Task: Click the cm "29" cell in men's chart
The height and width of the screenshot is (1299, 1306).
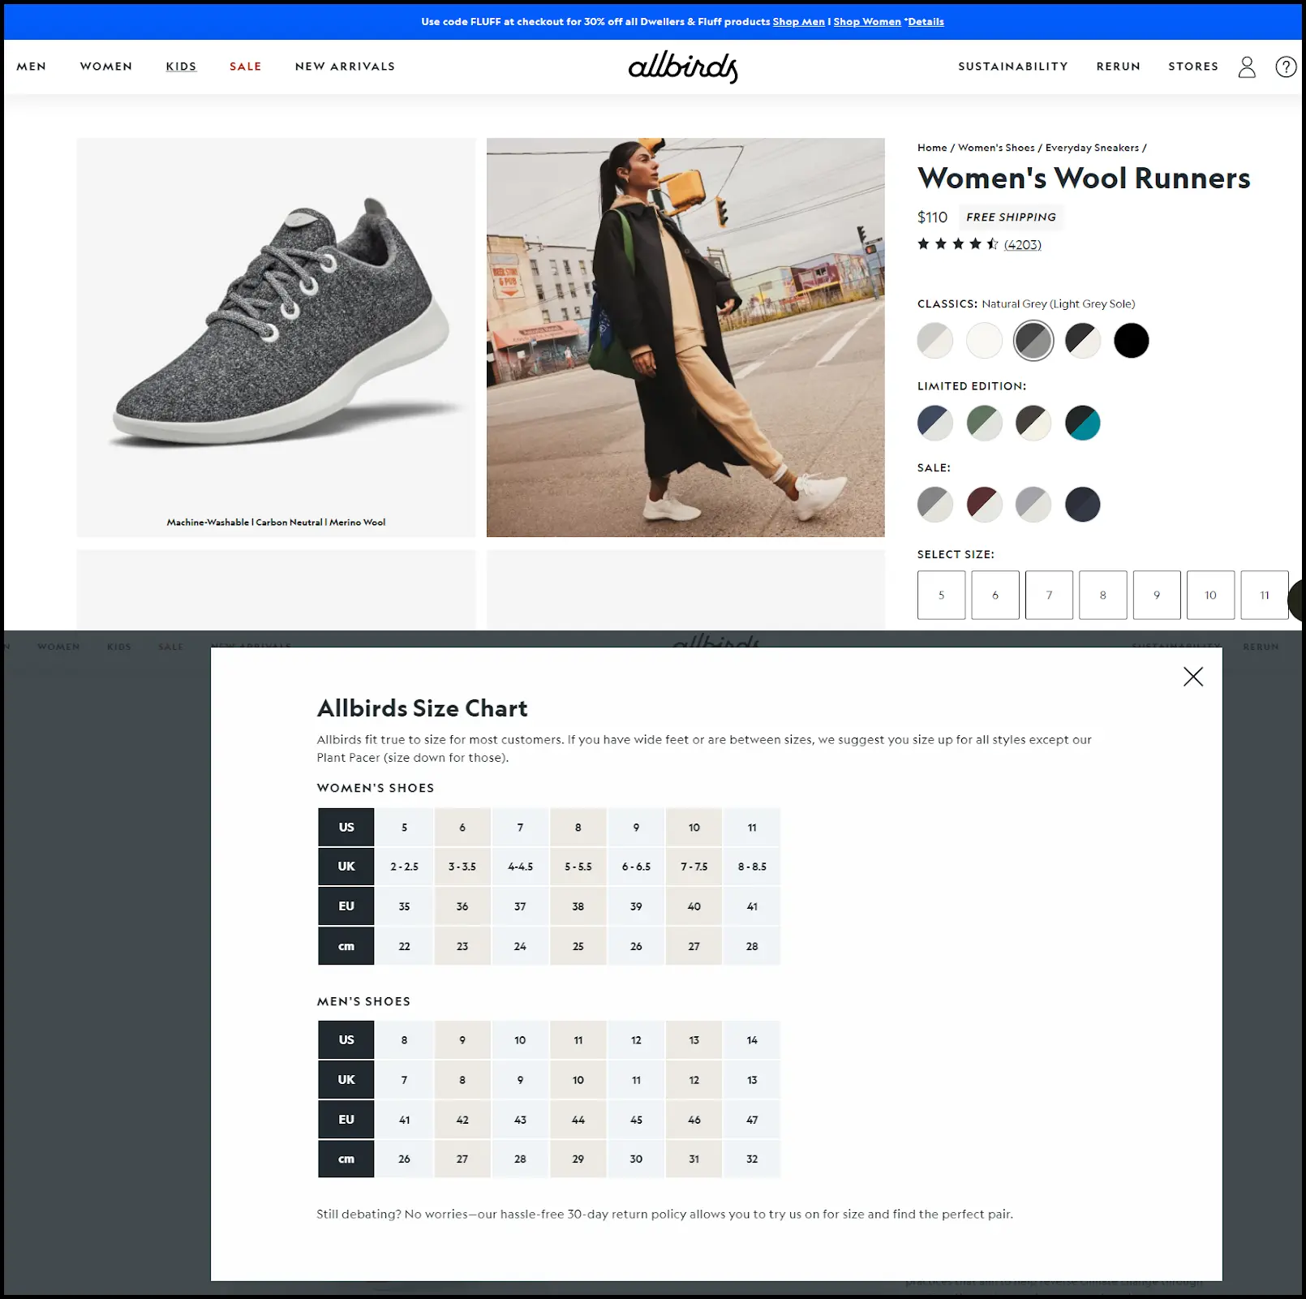Action: click(578, 1159)
